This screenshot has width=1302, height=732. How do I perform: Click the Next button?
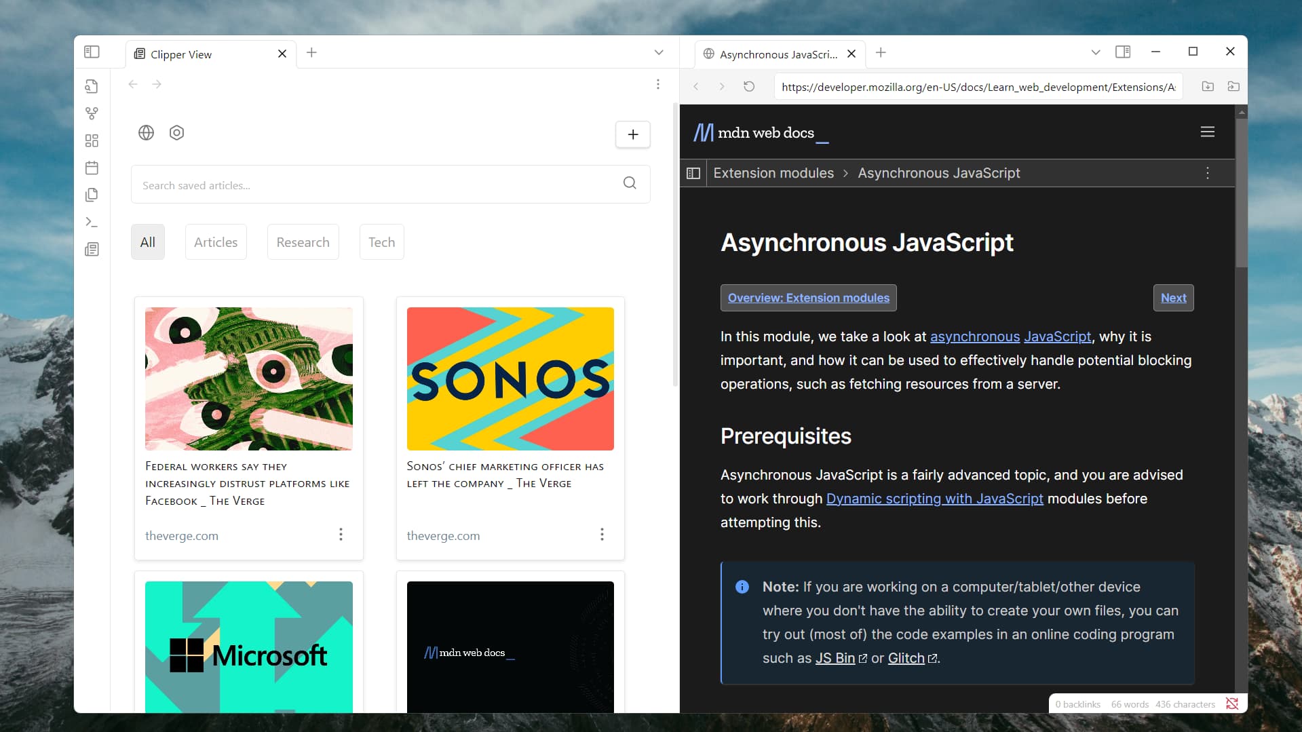coord(1173,298)
